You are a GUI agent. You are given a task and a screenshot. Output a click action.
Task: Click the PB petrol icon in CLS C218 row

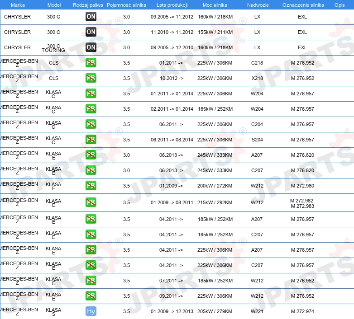[x=91, y=63]
